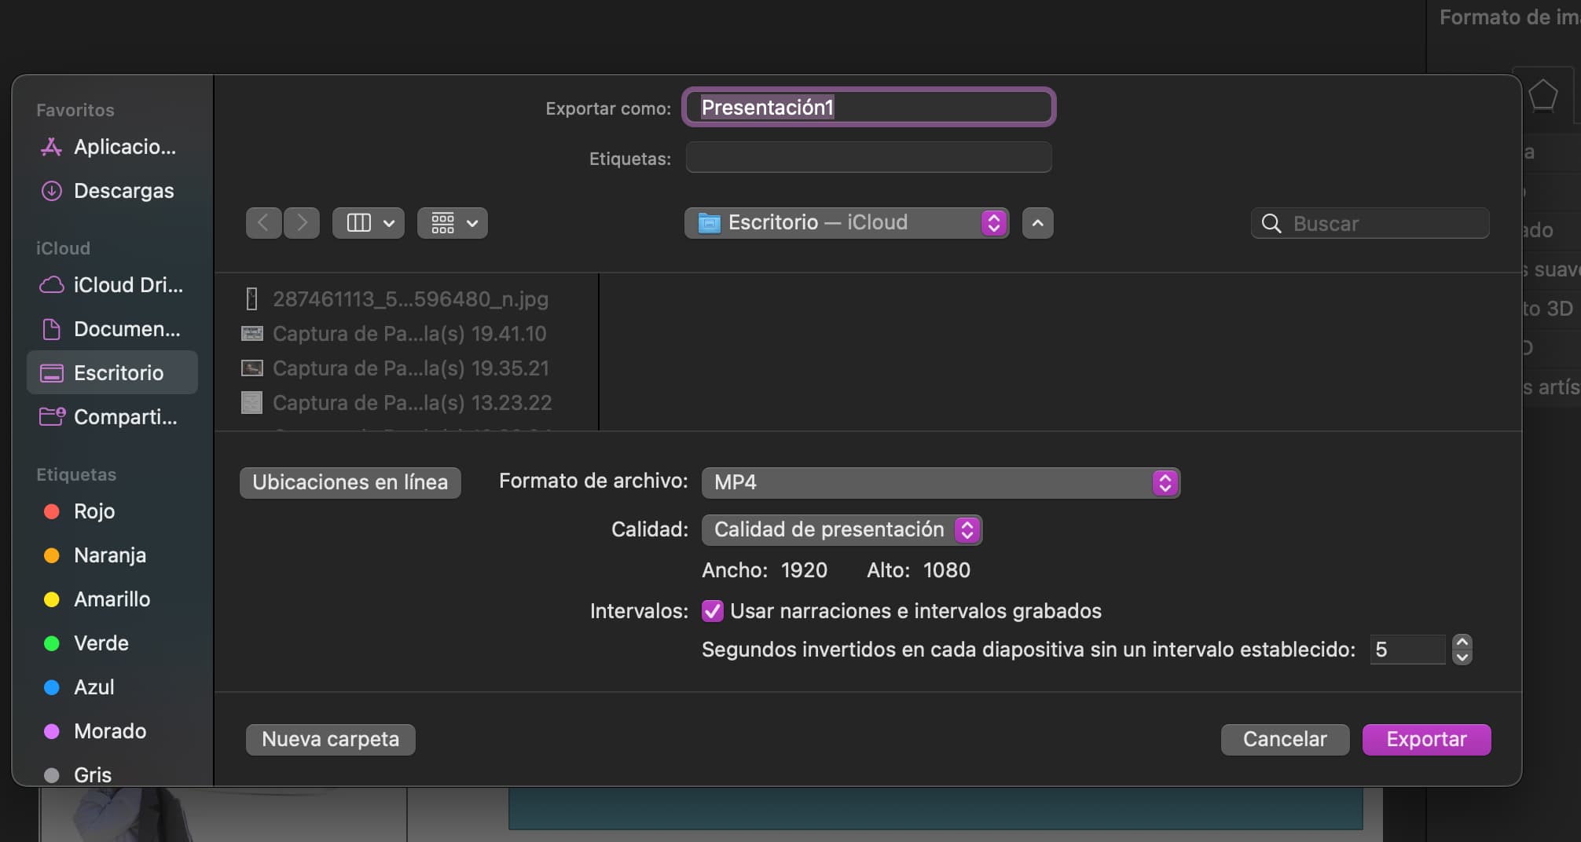Create a Nueva carpeta
The image size is (1581, 842).
pyautogui.click(x=330, y=739)
